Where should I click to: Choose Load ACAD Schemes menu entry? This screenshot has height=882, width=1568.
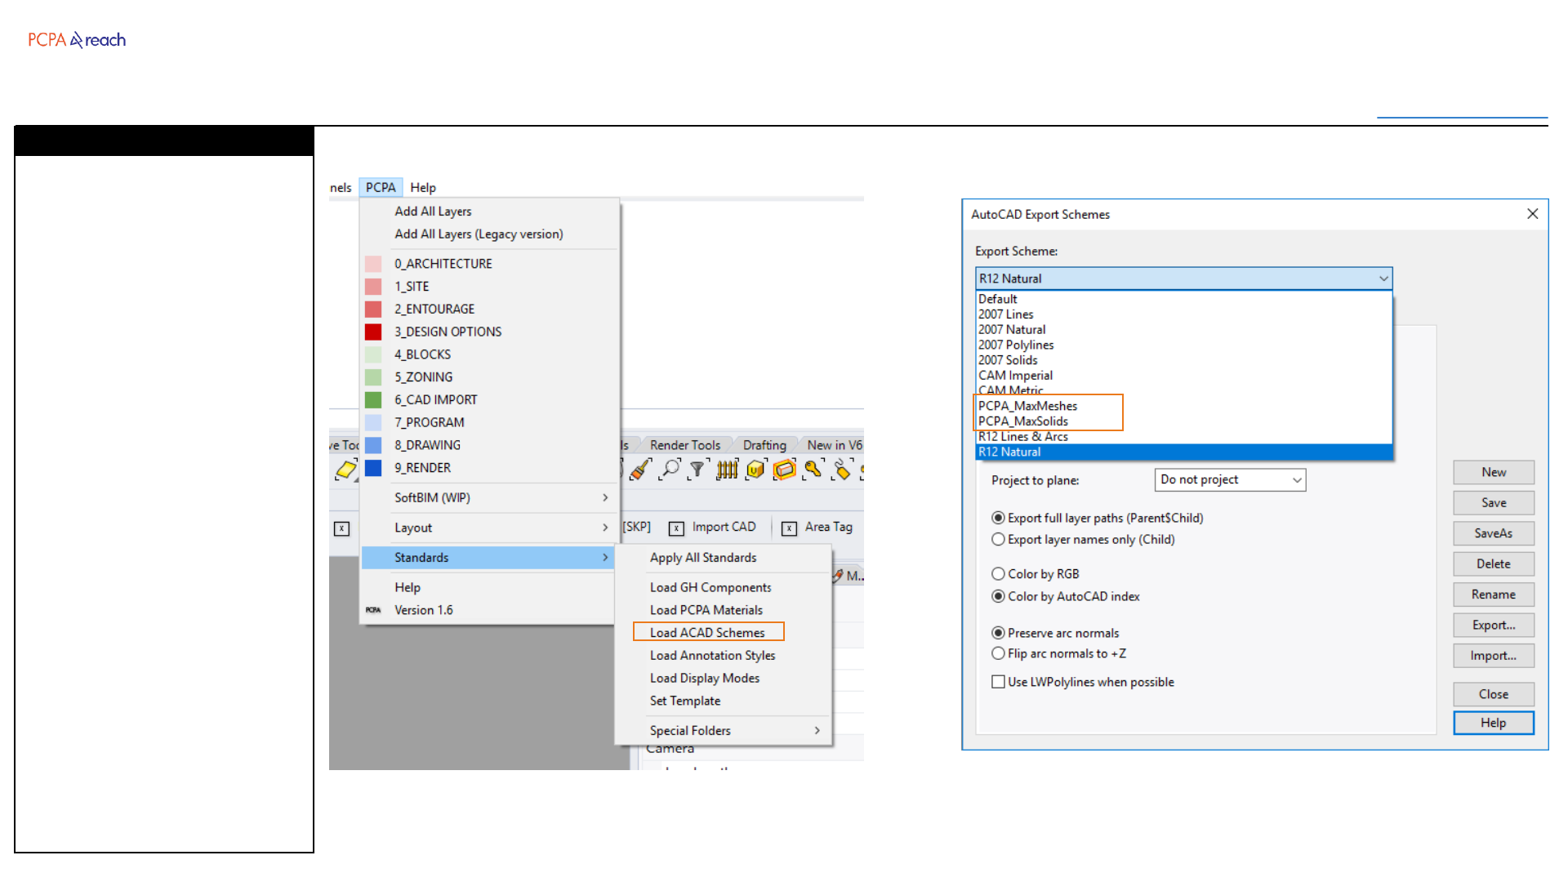pyautogui.click(x=707, y=633)
